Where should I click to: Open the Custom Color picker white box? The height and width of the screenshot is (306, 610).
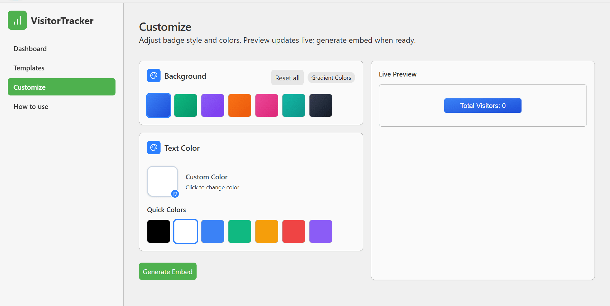pos(162,181)
